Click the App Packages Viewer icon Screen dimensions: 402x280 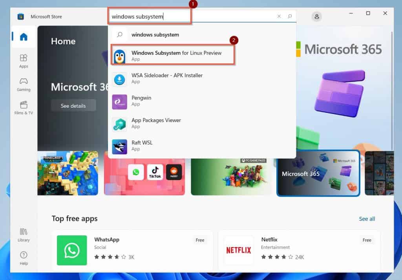[119, 124]
